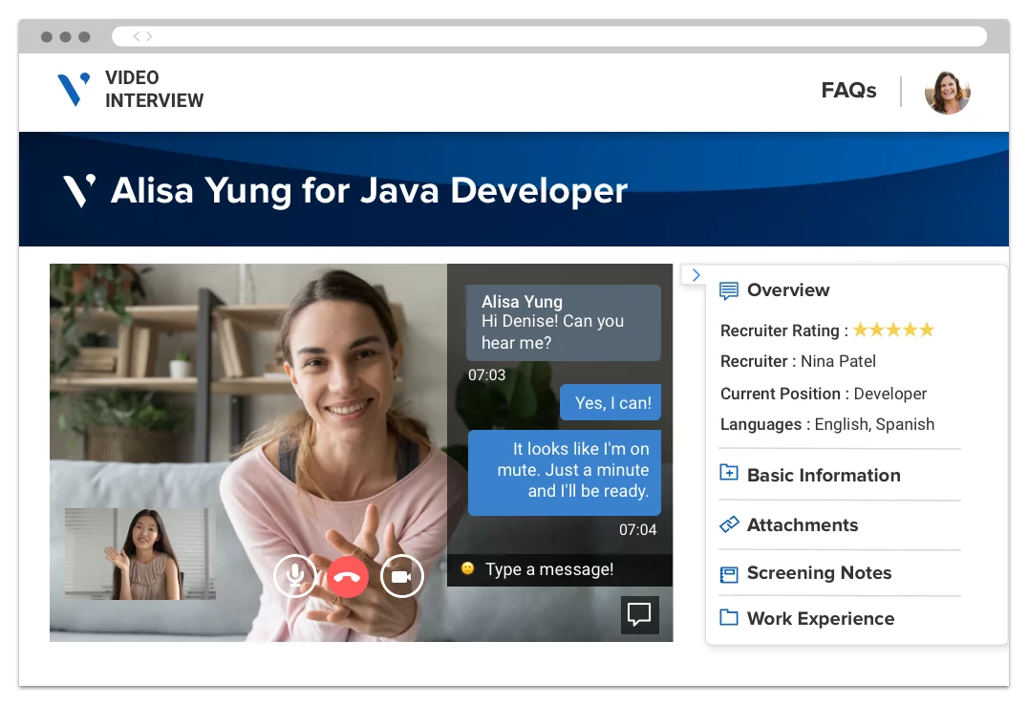Image resolution: width=1028 pixels, height=705 pixels.
Task: Expand the Work Experience section
Action: click(820, 618)
